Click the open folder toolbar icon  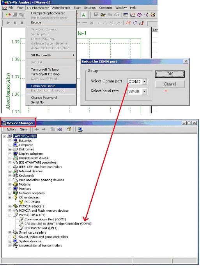coord(103,15)
